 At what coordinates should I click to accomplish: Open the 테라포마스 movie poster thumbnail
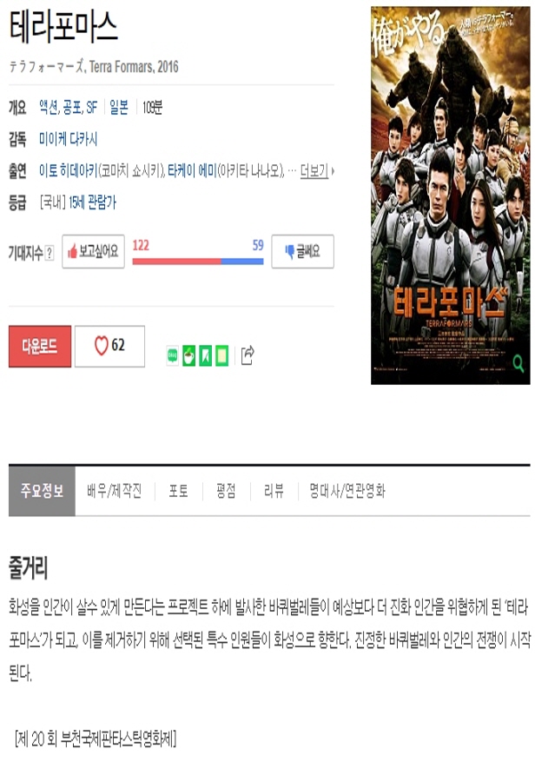coord(451,195)
